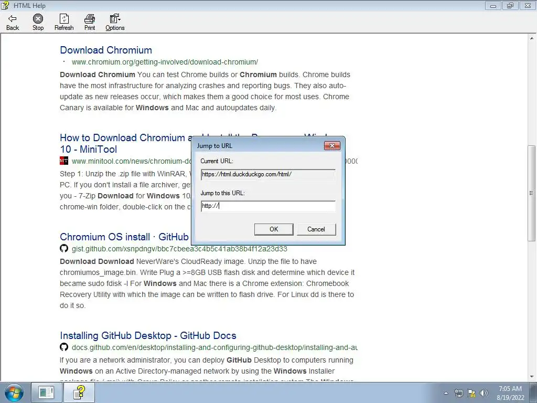Switch to first taskbar application window
This screenshot has height=403, width=537.
[x=46, y=393]
